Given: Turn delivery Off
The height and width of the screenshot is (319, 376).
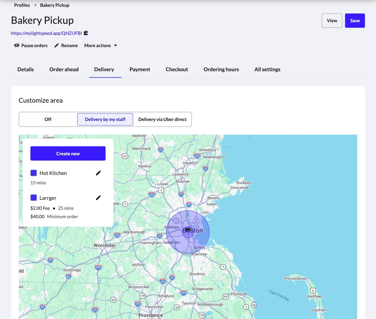Looking at the screenshot, I should (48, 119).
